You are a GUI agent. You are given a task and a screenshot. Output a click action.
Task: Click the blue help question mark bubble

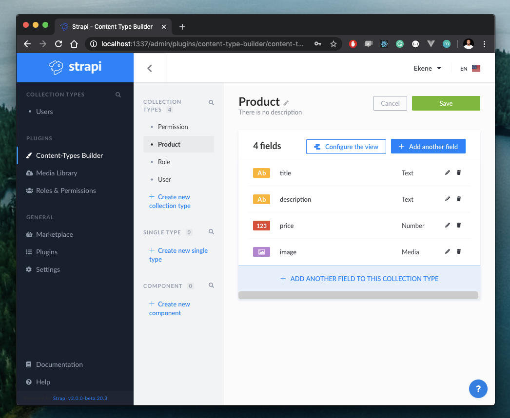[x=478, y=389]
